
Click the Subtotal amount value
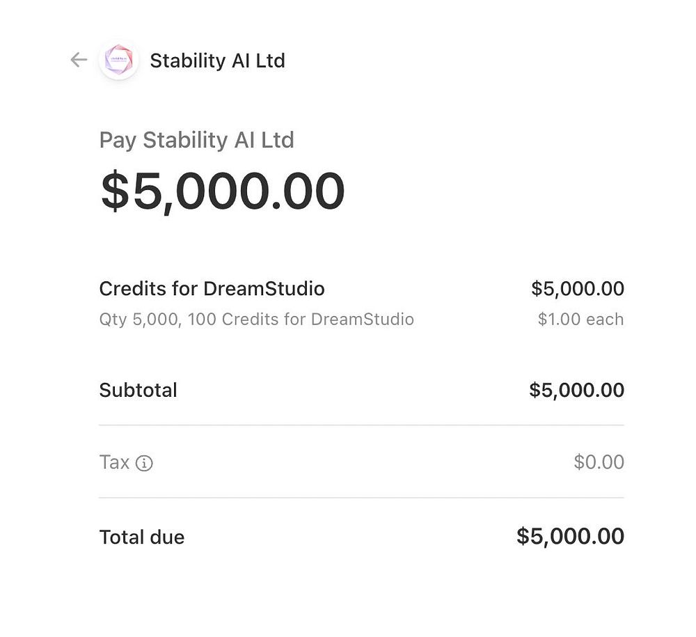(x=576, y=390)
